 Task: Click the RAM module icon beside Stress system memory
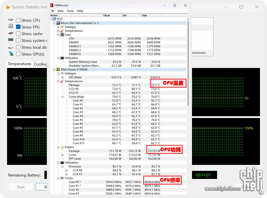tap(11, 40)
